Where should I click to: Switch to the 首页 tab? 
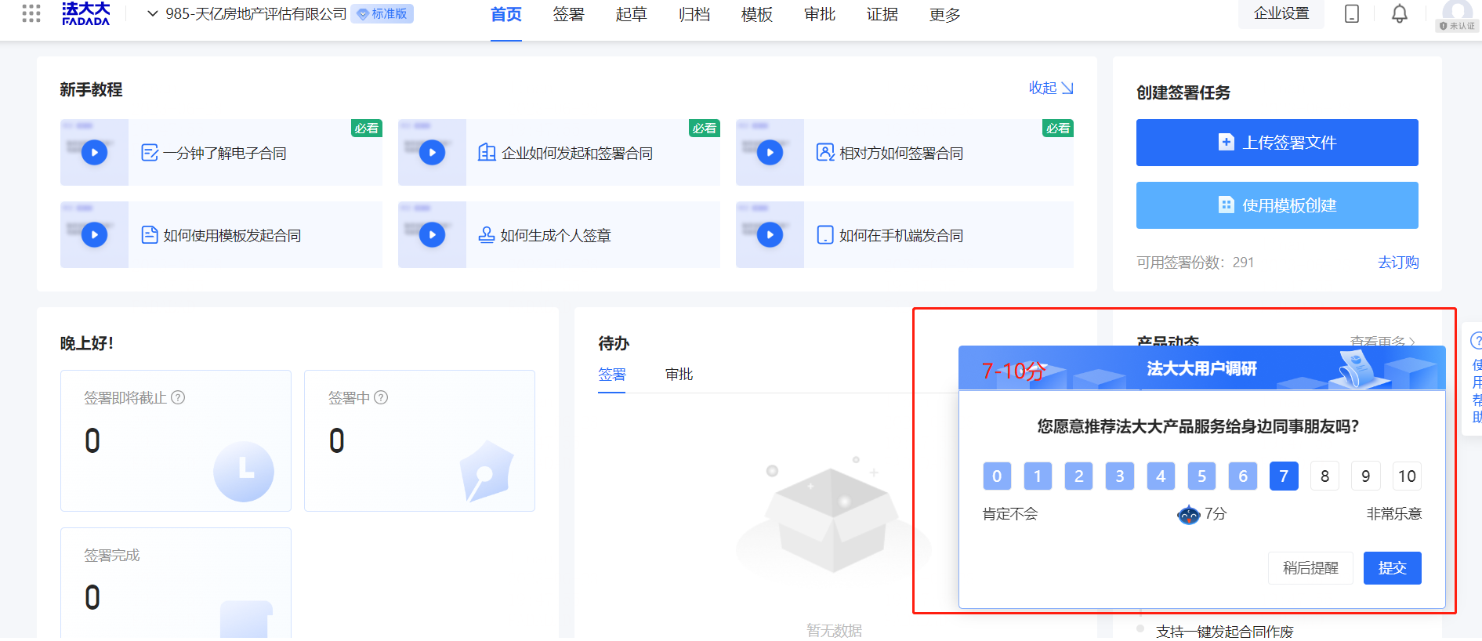tap(506, 15)
